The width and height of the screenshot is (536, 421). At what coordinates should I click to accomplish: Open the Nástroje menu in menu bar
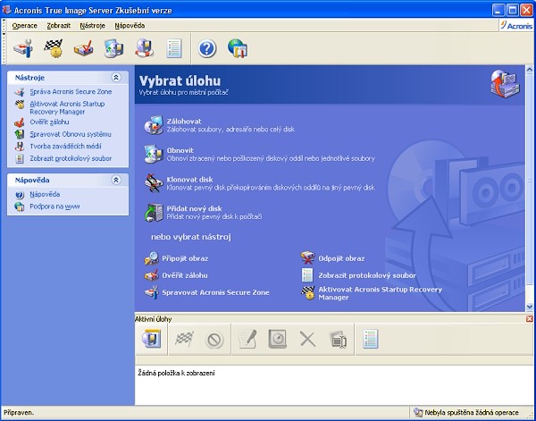coord(94,26)
